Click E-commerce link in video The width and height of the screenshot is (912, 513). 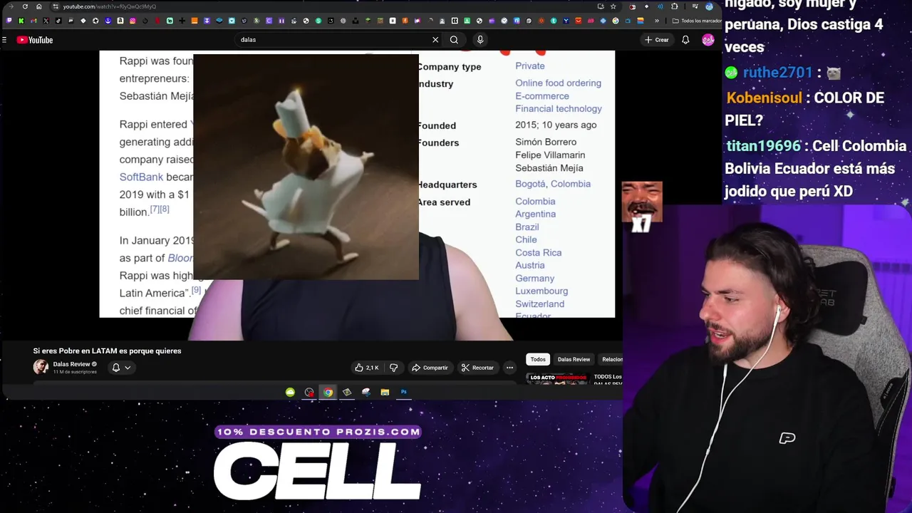[542, 95]
